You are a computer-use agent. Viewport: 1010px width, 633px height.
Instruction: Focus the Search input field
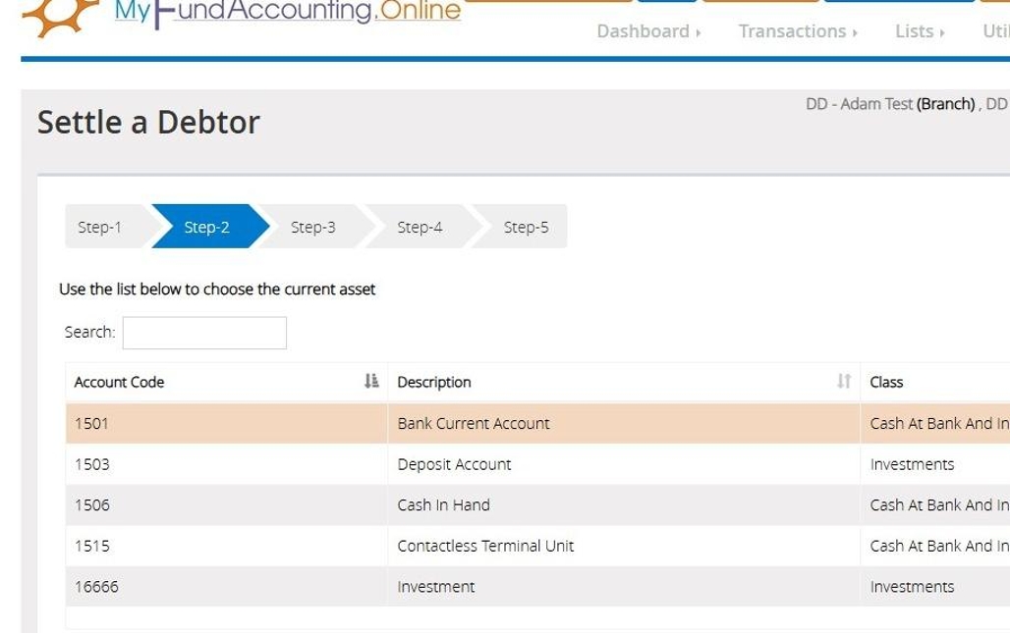pyautogui.click(x=204, y=333)
